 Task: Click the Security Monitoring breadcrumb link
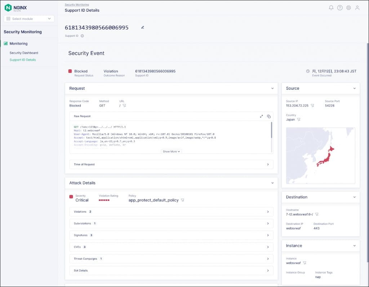[77, 5]
